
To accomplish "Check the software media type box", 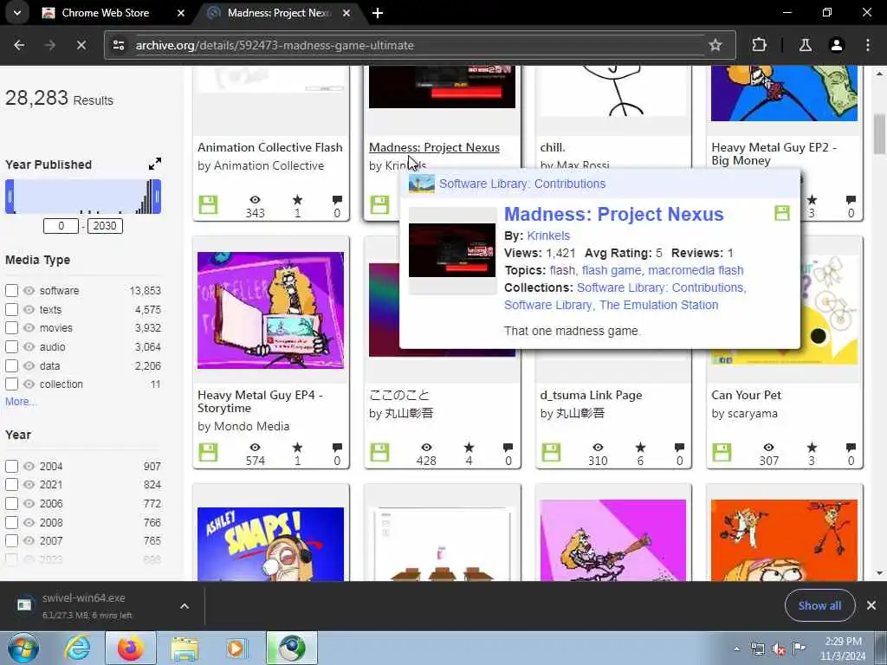I will tap(12, 291).
